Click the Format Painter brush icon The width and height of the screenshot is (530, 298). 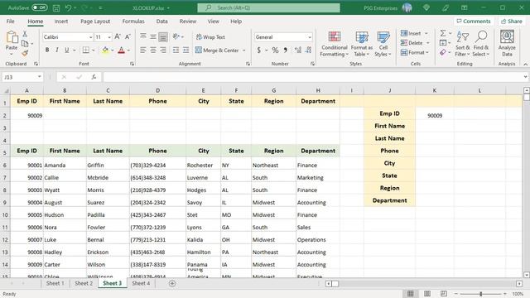coord(25,53)
